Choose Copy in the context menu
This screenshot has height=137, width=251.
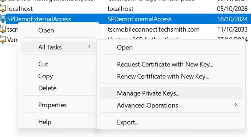(46, 76)
